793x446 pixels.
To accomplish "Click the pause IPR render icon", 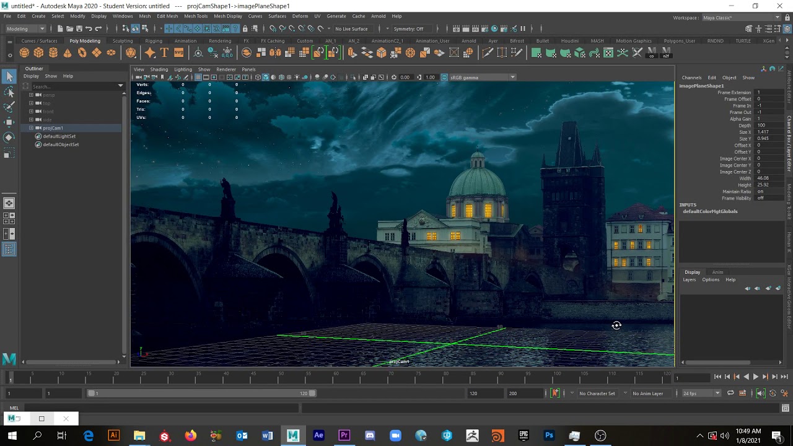I will (x=523, y=28).
